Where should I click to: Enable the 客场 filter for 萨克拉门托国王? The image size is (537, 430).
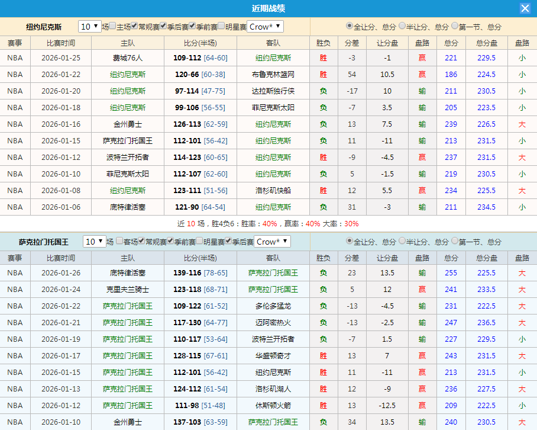120,241
